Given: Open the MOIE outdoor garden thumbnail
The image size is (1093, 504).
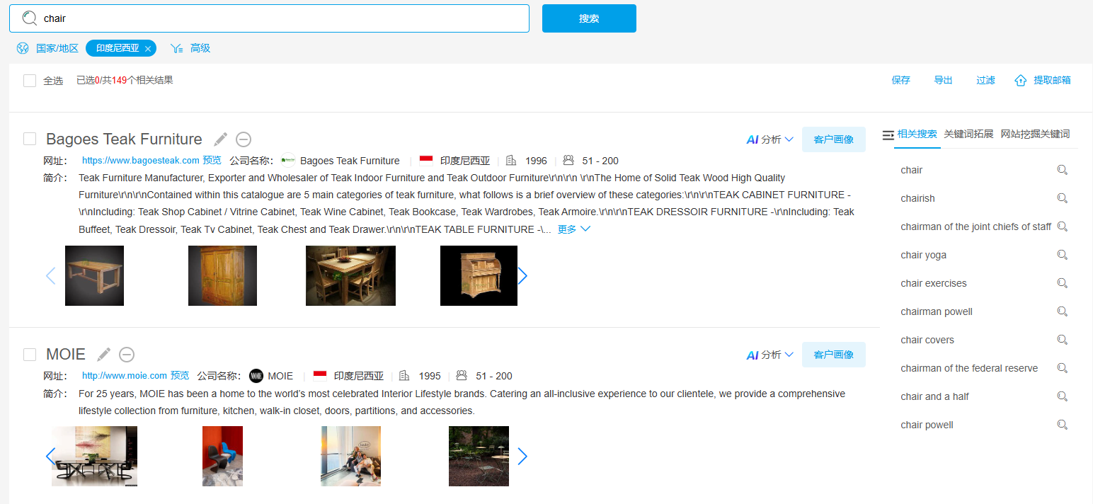Looking at the screenshot, I should coord(479,456).
